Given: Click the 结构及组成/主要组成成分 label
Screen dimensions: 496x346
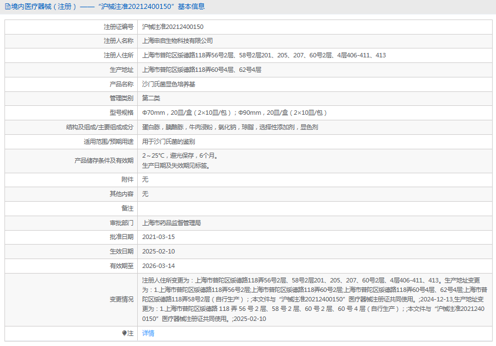Looking at the screenshot, I should coord(100,128).
